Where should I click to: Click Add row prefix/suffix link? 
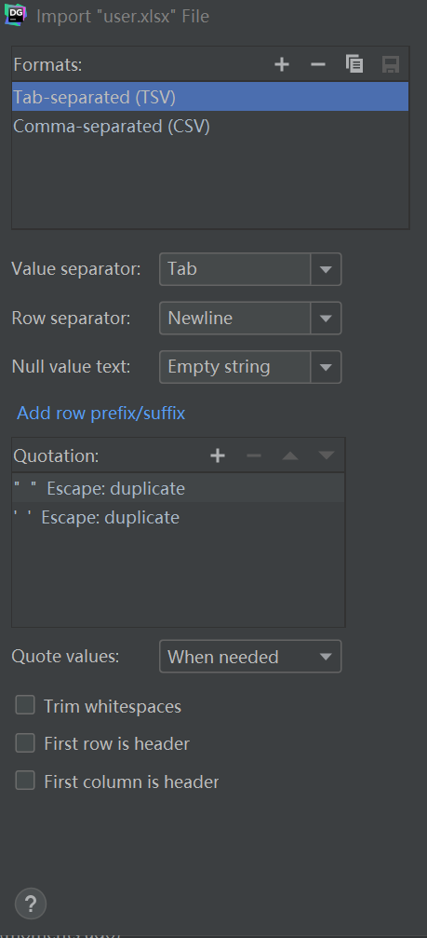[x=100, y=413]
